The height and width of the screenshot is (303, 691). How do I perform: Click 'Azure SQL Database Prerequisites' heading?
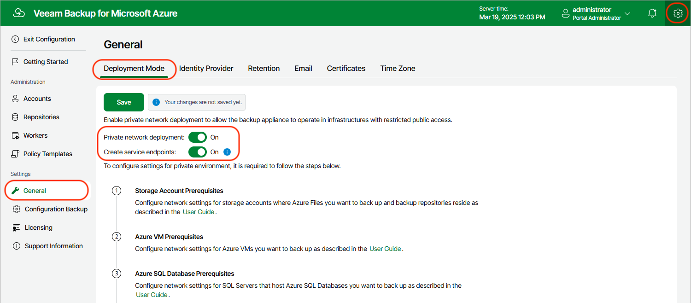coord(185,274)
